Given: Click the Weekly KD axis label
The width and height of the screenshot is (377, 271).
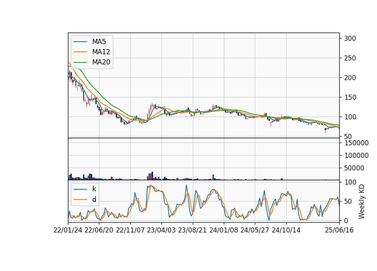Looking at the screenshot, I should pyautogui.click(x=361, y=202).
